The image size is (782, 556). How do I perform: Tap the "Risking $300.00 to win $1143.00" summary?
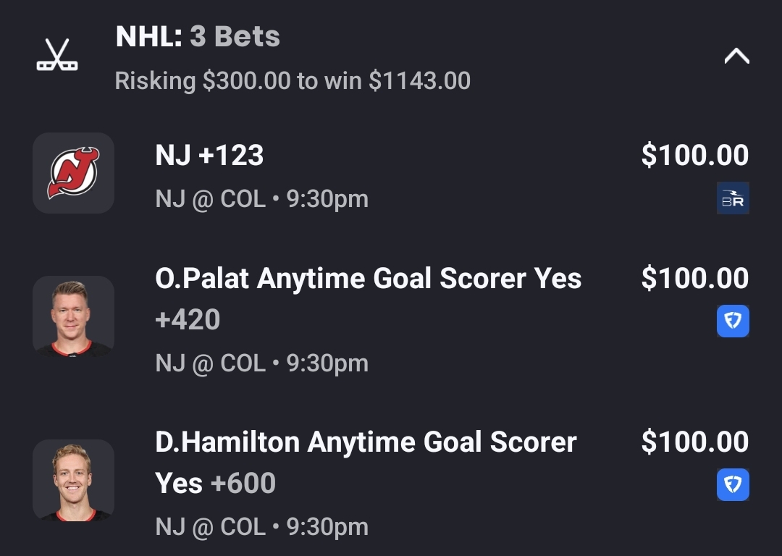[x=293, y=80]
